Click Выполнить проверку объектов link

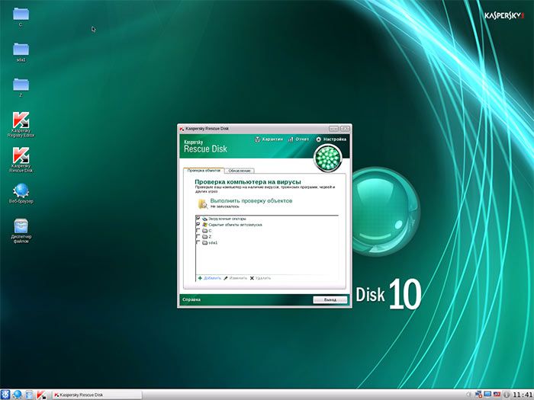[251, 200]
